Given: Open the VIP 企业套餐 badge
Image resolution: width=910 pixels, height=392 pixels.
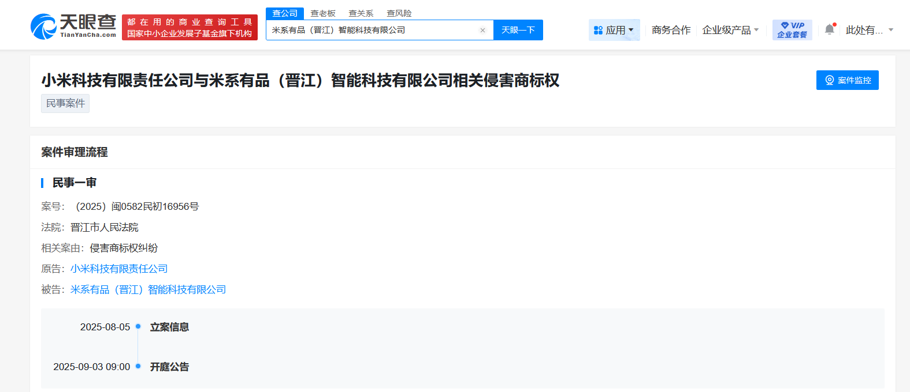Looking at the screenshot, I should click(x=792, y=30).
